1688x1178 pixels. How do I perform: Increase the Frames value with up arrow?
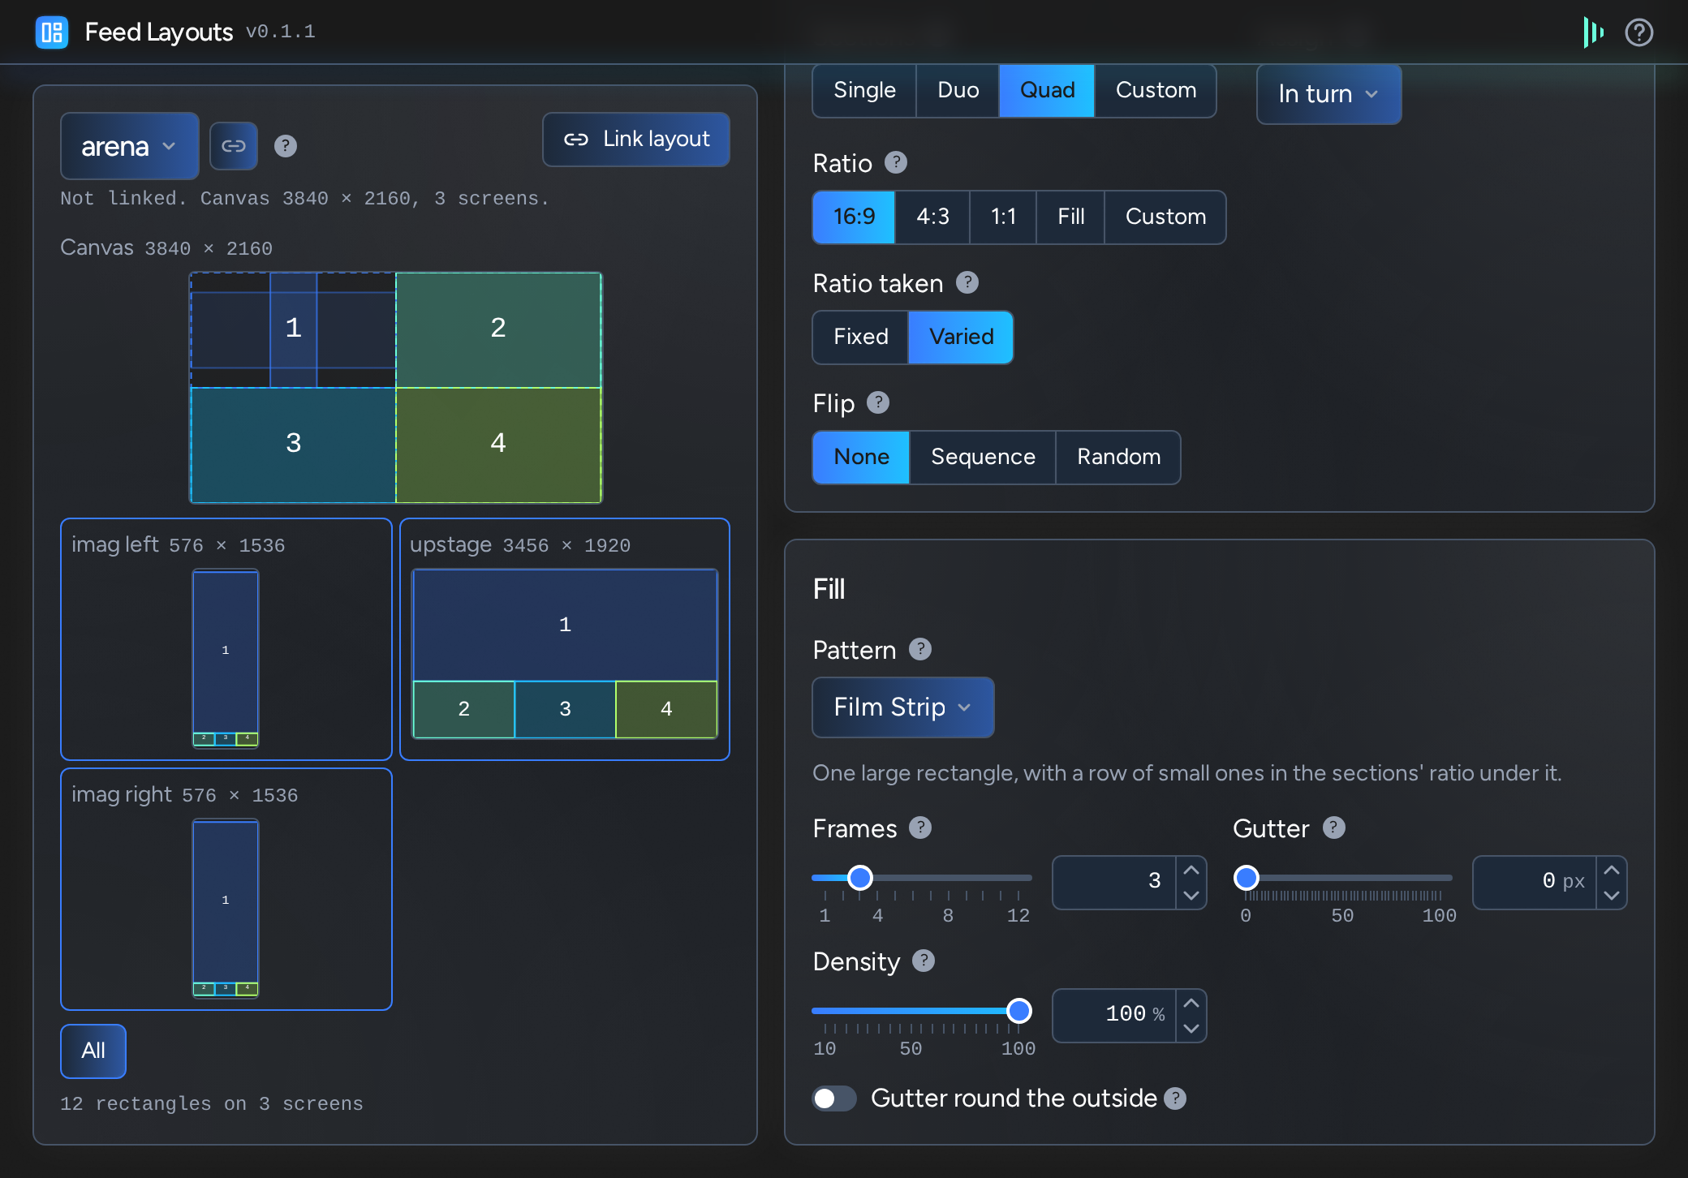(1191, 870)
